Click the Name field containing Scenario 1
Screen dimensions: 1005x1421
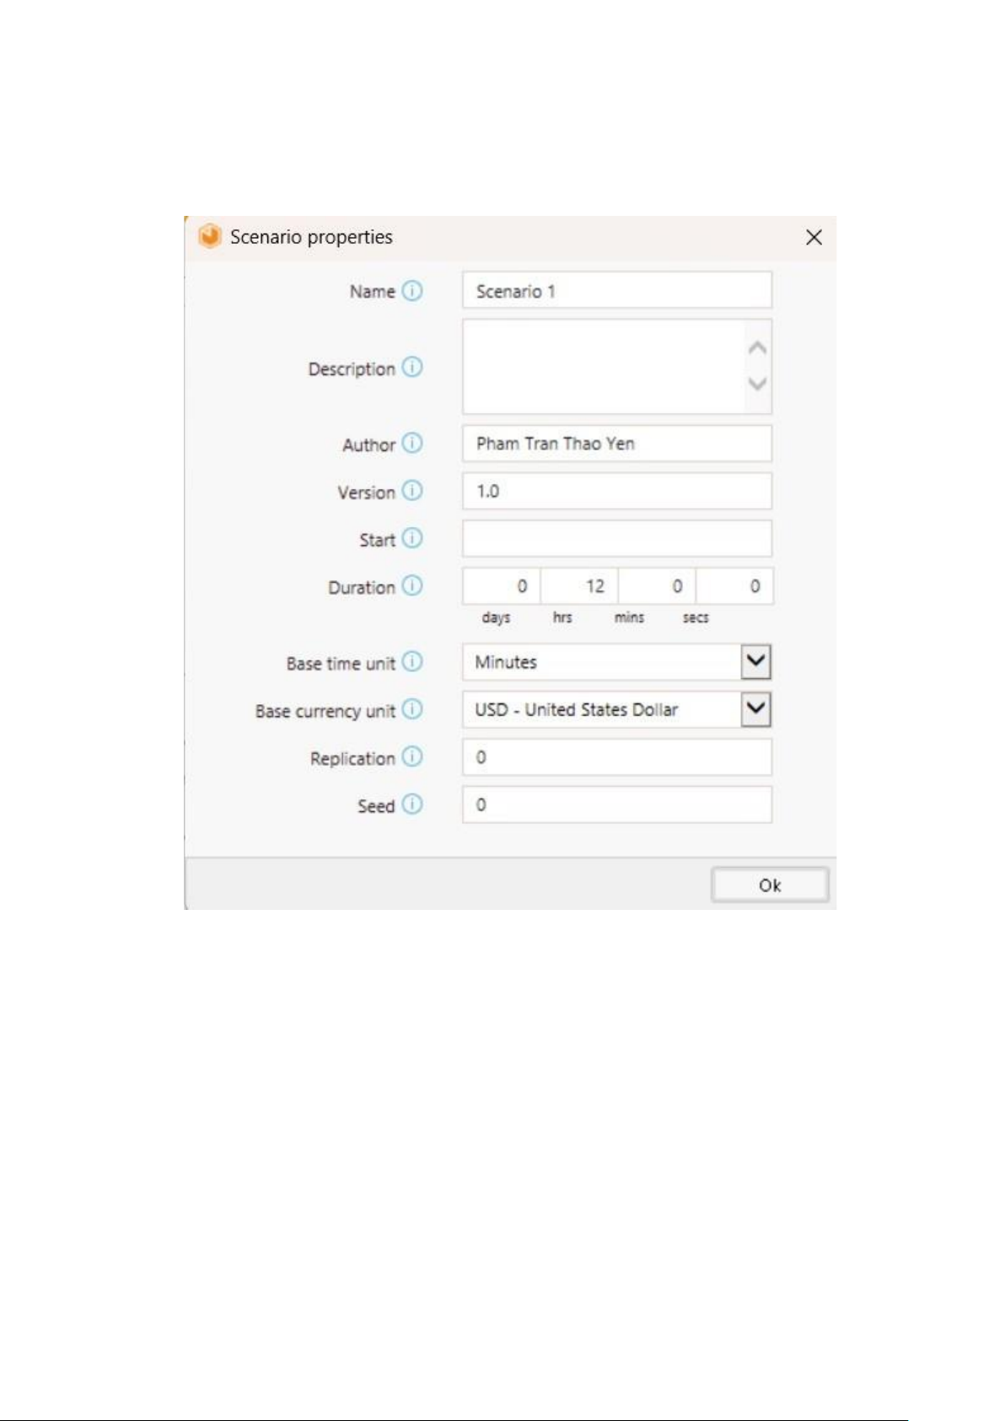pos(616,291)
